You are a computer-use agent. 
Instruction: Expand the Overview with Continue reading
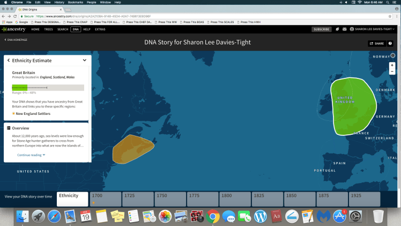click(x=31, y=155)
